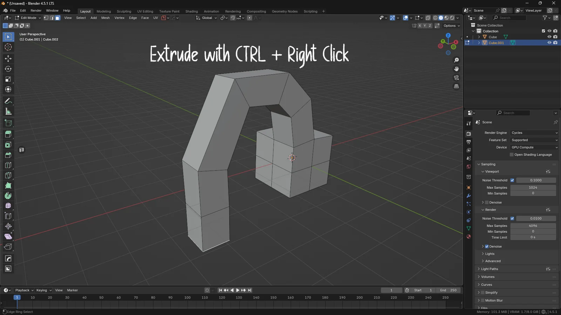The height and width of the screenshot is (315, 561).
Task: Open the Feature Set dropdown
Action: (x=534, y=140)
